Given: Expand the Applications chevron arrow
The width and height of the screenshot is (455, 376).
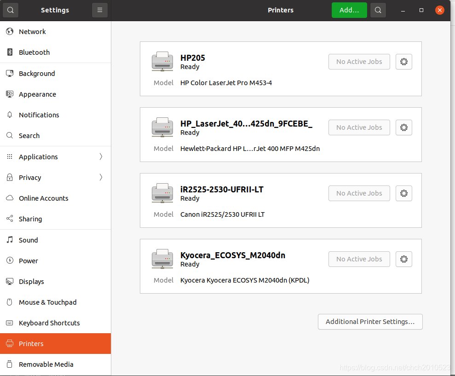Looking at the screenshot, I should coord(101,156).
